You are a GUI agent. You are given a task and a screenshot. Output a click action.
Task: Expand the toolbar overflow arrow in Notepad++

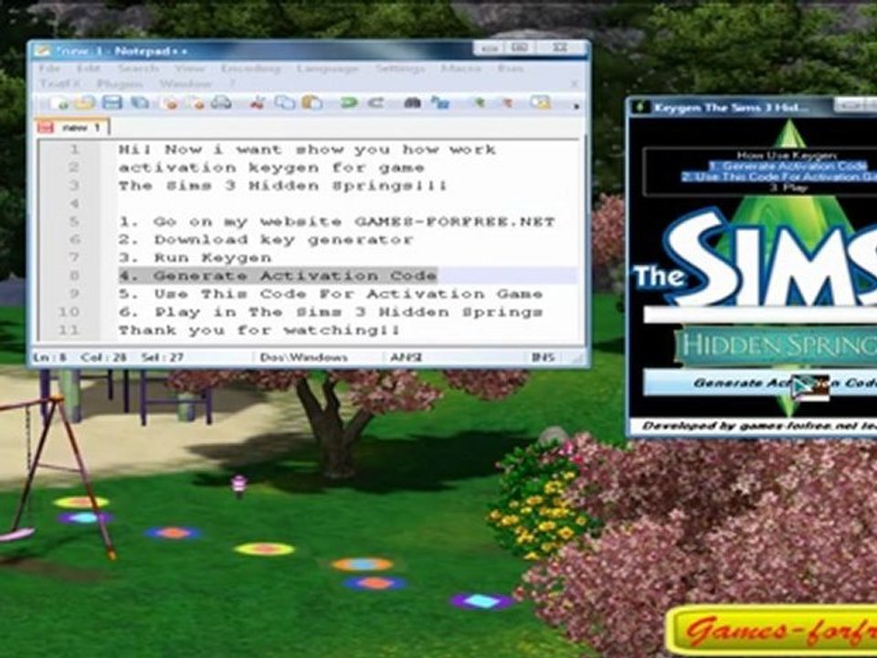pos(576,105)
